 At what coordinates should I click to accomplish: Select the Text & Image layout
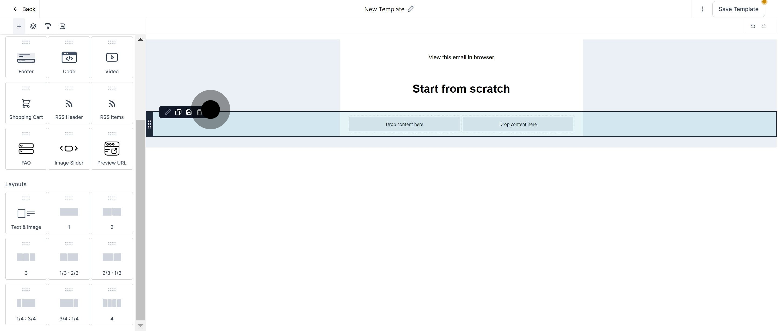(26, 213)
